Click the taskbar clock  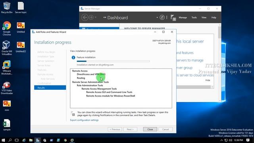click(238, 140)
